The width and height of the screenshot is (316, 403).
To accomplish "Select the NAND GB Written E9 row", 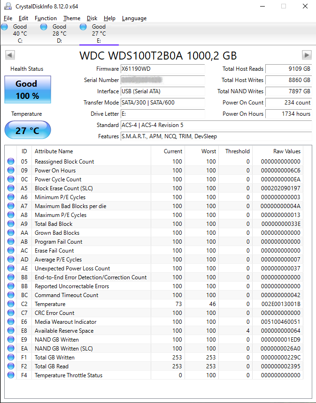I will tap(154, 340).
